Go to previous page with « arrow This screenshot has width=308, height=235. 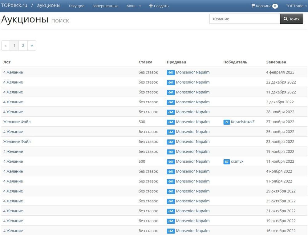6,46
